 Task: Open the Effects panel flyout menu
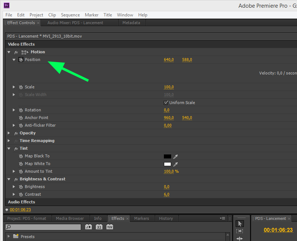(222, 218)
